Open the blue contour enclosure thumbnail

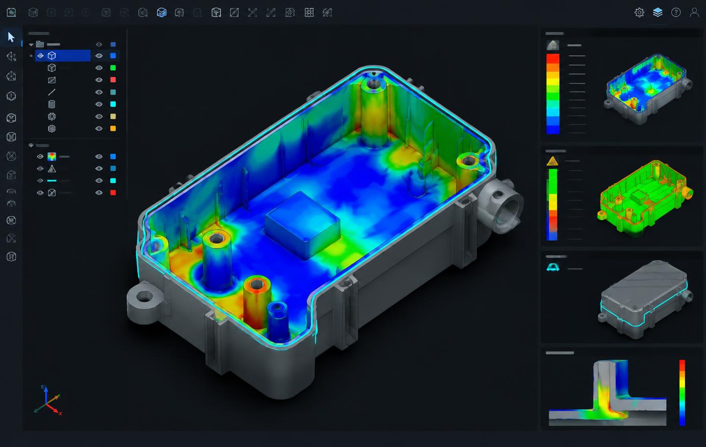pos(648,88)
